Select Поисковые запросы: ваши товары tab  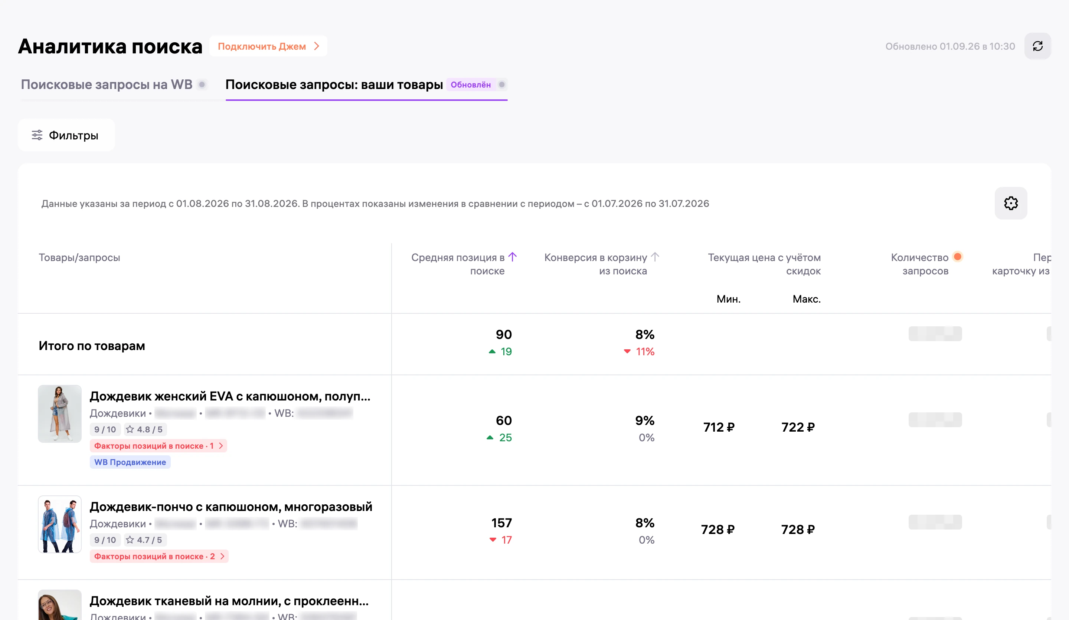point(334,84)
